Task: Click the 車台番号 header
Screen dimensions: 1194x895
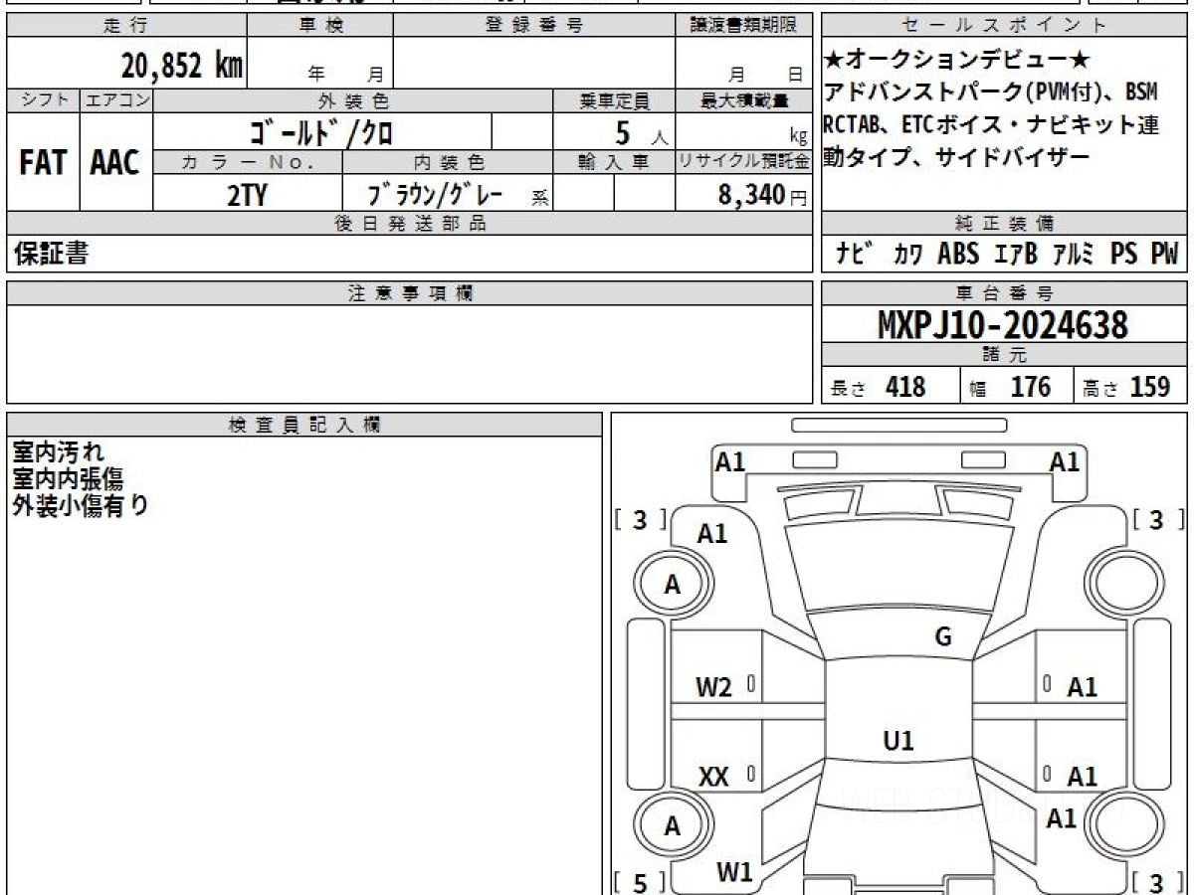Action: [1005, 292]
